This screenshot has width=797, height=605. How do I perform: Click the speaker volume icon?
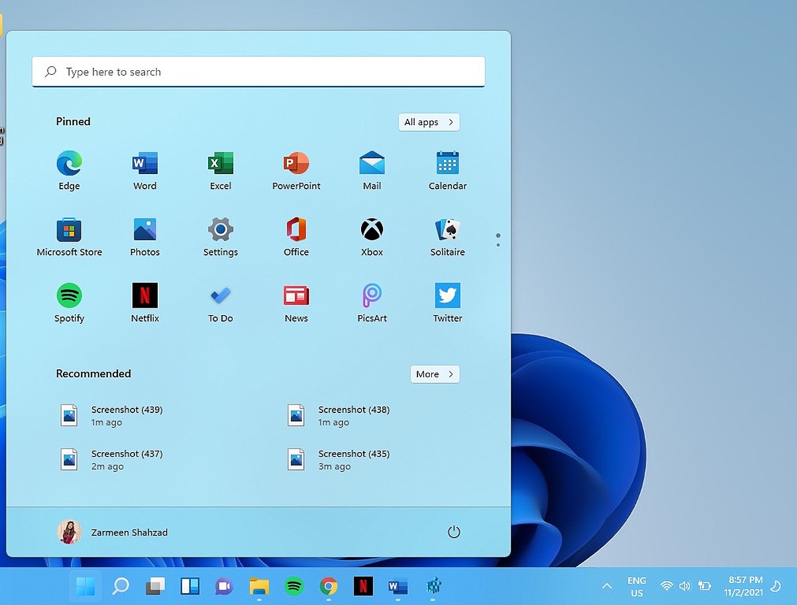click(685, 586)
